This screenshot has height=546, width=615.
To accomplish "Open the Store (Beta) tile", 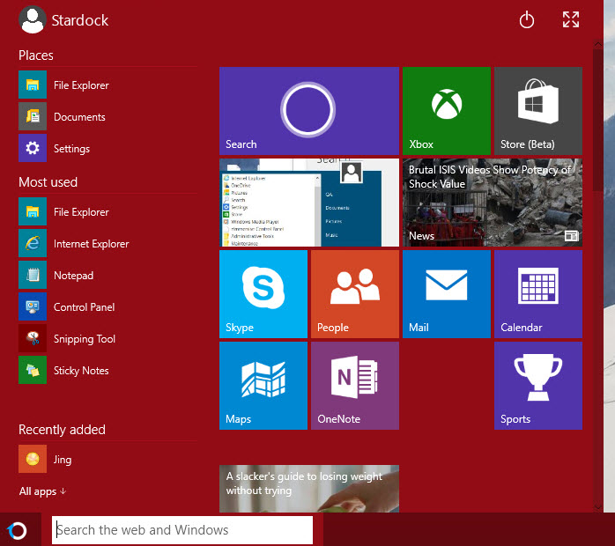I will 538,111.
